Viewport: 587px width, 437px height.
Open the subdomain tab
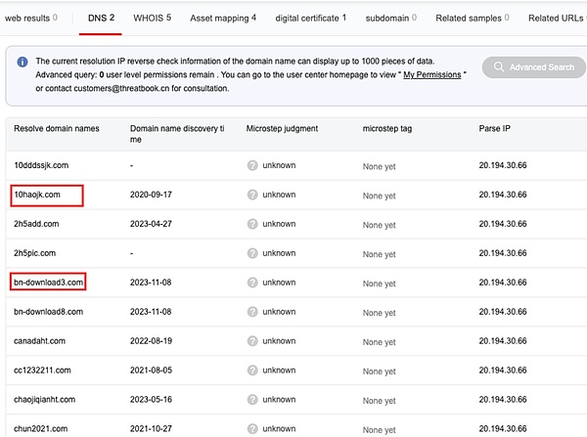[388, 18]
